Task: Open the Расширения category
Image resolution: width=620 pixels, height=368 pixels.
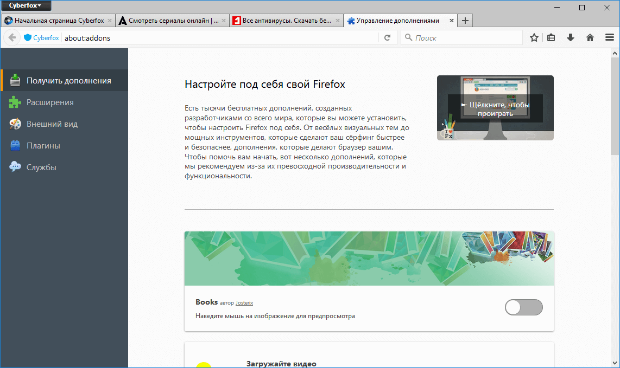Action: [65, 102]
